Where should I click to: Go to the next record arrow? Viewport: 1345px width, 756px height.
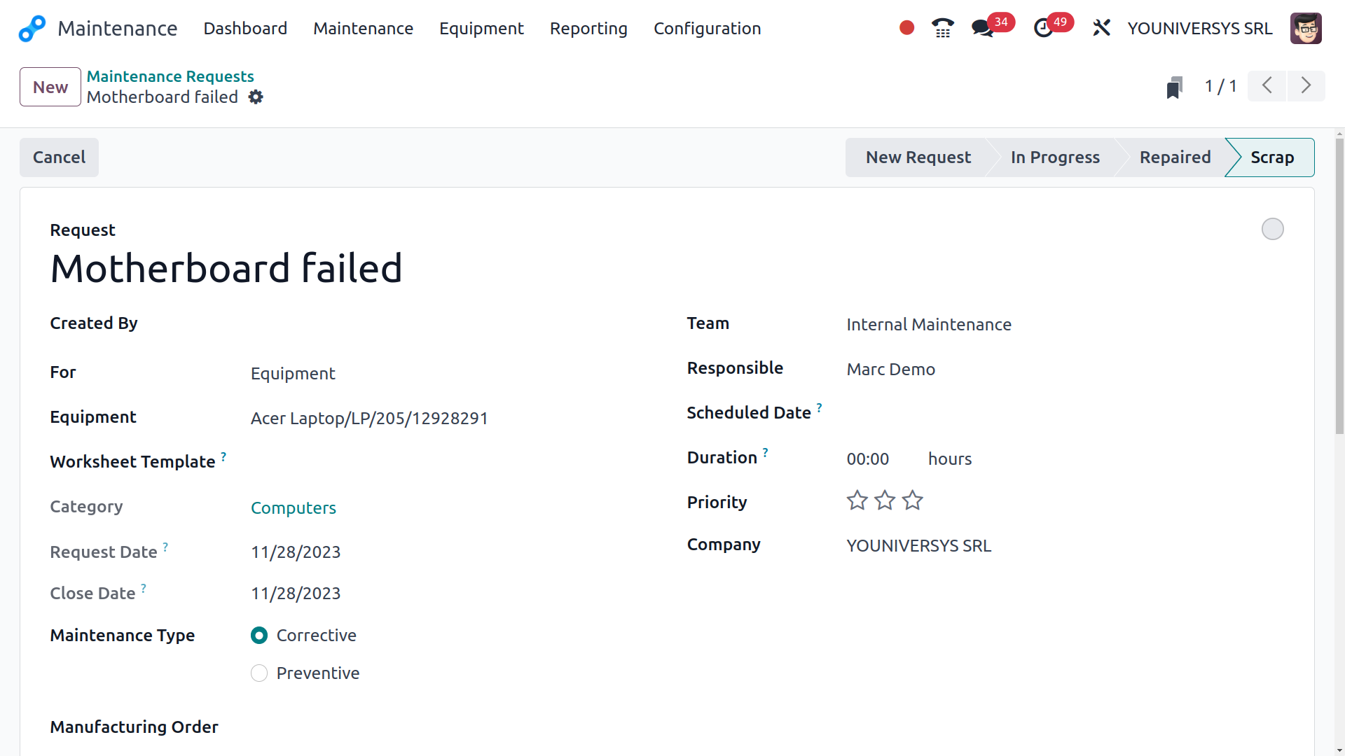pyautogui.click(x=1306, y=86)
